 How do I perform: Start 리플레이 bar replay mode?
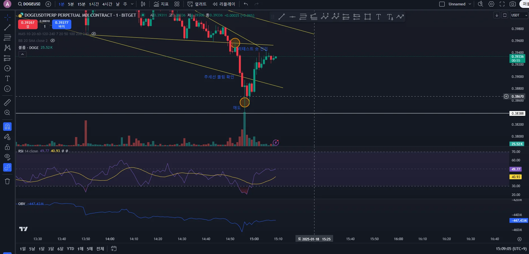(x=224, y=4)
